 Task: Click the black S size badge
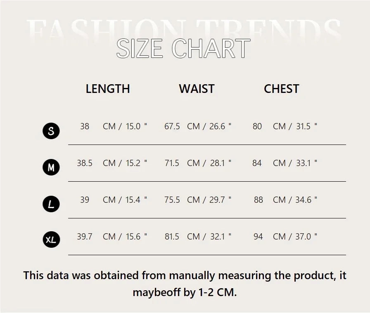pyautogui.click(x=51, y=131)
